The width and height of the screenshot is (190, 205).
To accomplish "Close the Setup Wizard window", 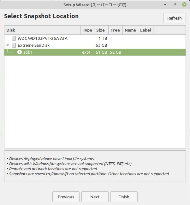I will tap(184, 4).
